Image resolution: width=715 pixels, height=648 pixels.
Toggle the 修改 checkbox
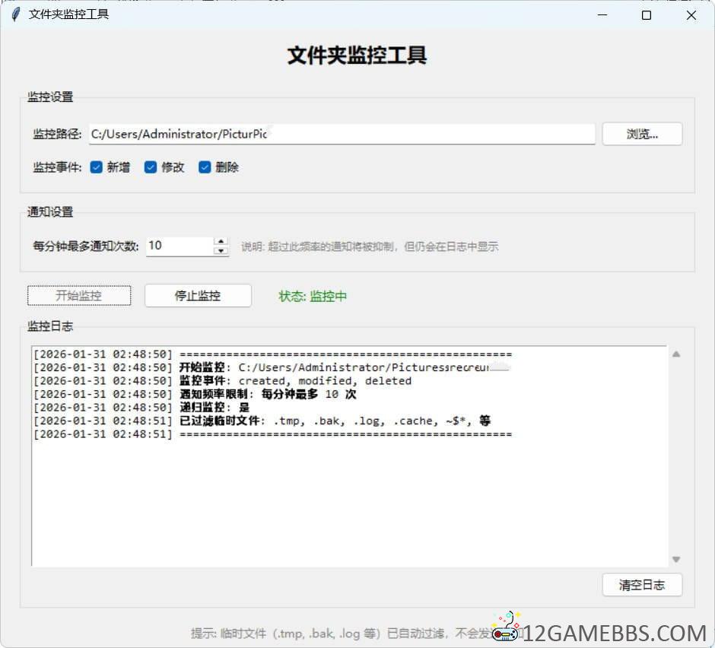[151, 167]
